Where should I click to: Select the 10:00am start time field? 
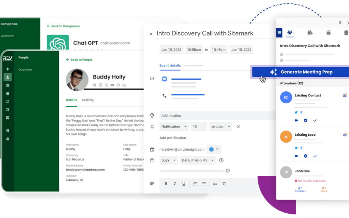(x=194, y=50)
